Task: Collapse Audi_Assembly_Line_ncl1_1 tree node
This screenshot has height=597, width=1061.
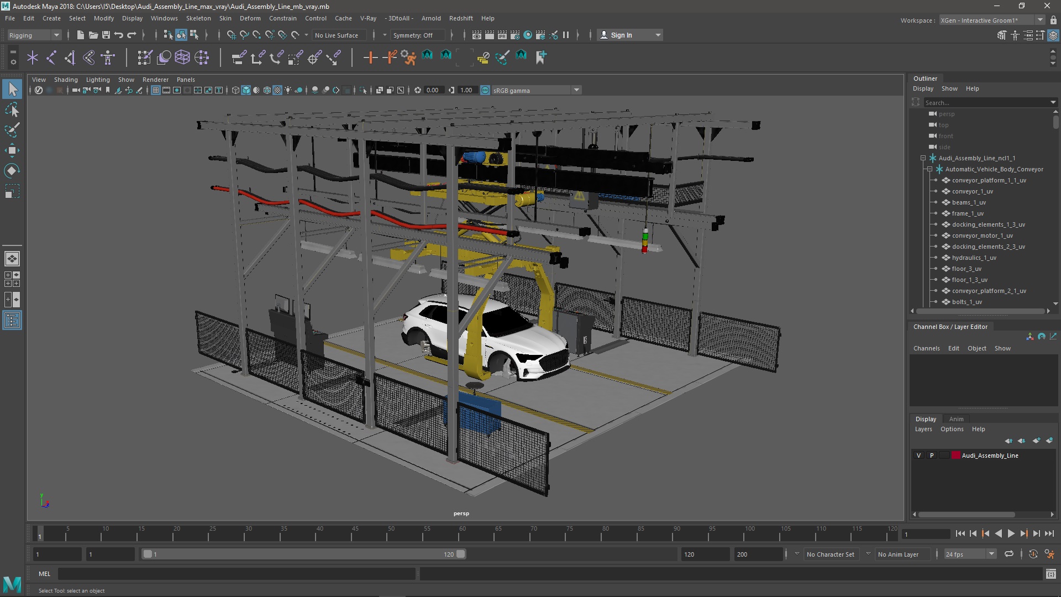Action: [923, 158]
